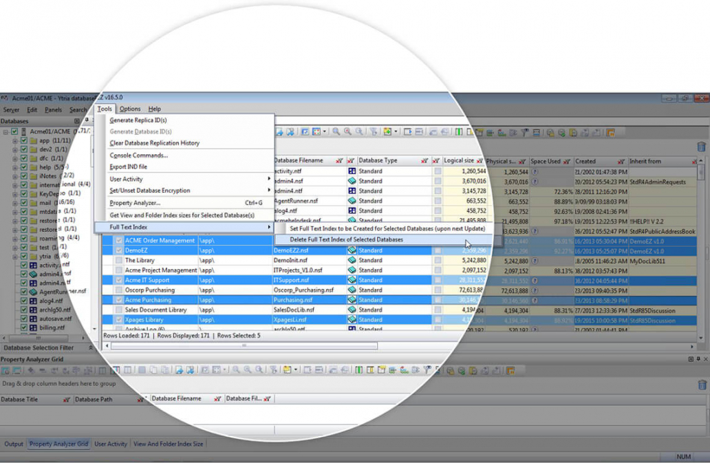The width and height of the screenshot is (710, 463).
Task: Click the database type icon in the activity.ntf grid row
Action: [x=352, y=171]
